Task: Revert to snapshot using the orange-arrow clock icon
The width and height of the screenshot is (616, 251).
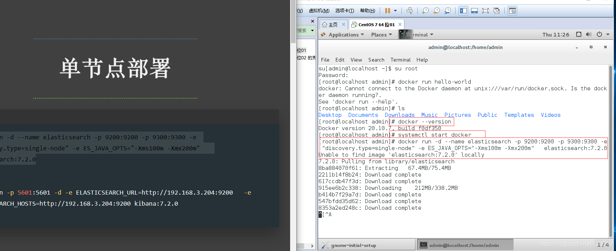Action: (x=436, y=11)
